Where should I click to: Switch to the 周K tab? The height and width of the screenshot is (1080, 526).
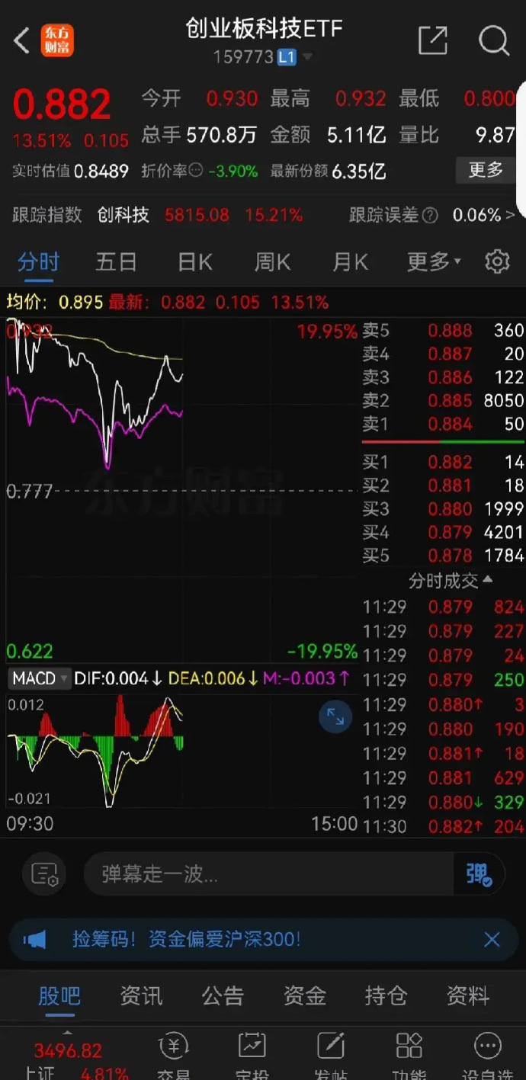272,262
